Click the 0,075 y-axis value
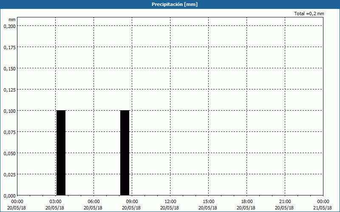The image size is (340, 212). (9, 132)
